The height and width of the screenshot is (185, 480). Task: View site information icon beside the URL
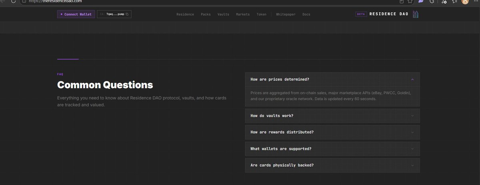[24, 2]
